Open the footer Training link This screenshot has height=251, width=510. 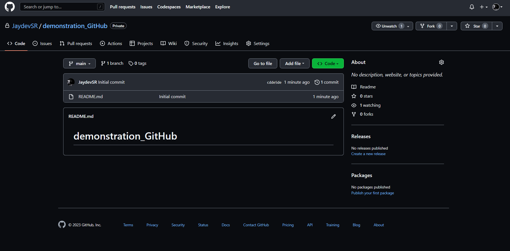(333, 225)
